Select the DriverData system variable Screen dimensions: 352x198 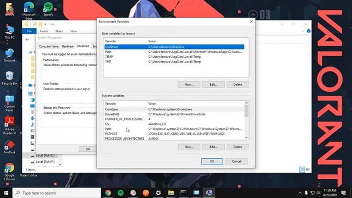[174, 114]
